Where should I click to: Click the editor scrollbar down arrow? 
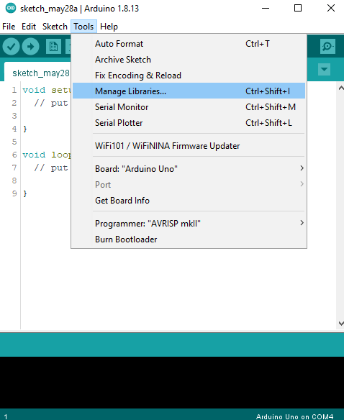tap(341, 324)
